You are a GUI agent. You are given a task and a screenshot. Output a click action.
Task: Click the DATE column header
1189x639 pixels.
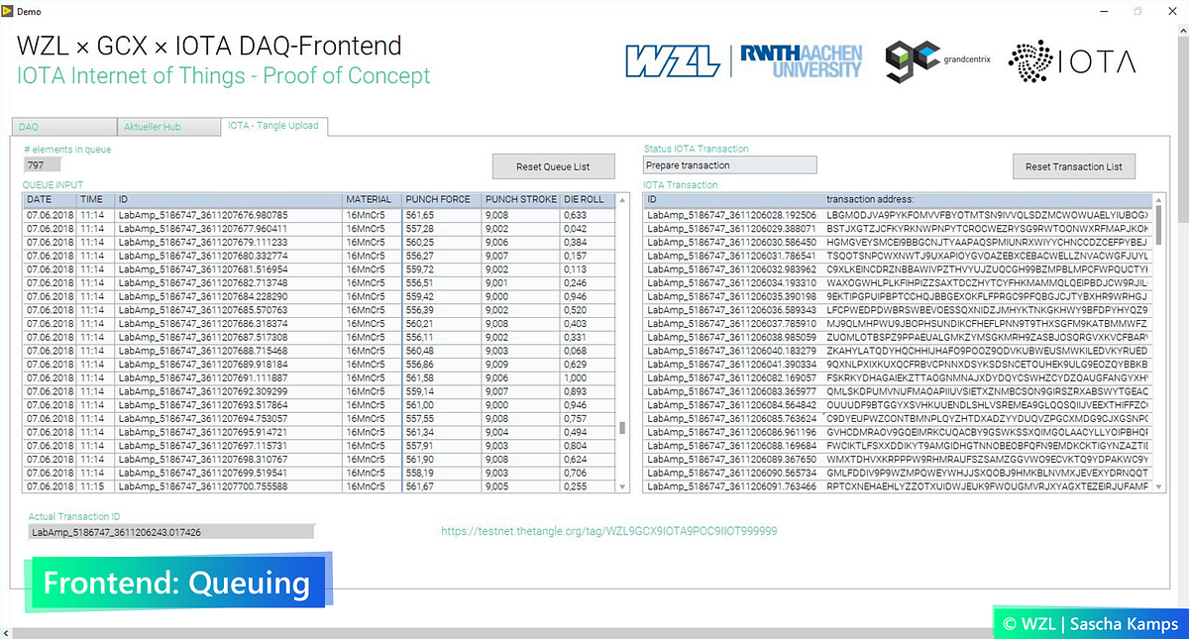pos(51,199)
